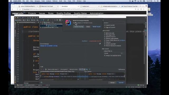Click the refresh changes icon in Commit toolbar
This screenshot has height=95, width=169.
[x=44, y=20]
